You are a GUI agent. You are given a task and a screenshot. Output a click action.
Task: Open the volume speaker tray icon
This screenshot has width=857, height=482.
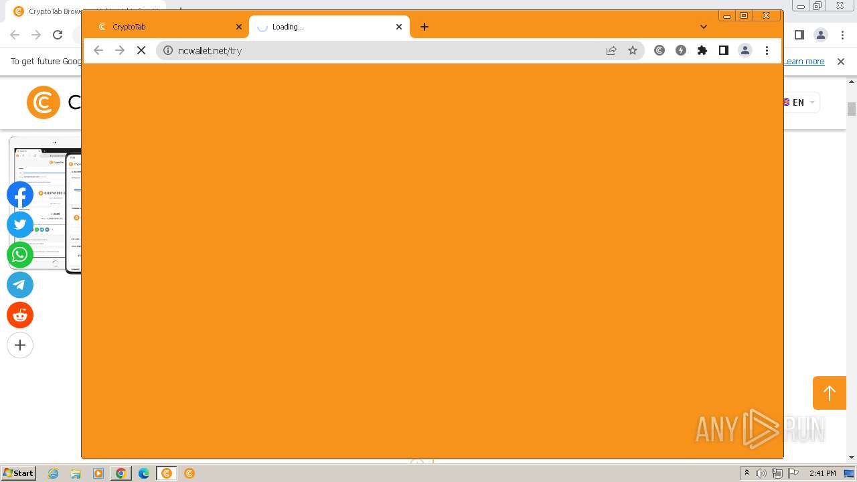pyautogui.click(x=761, y=473)
